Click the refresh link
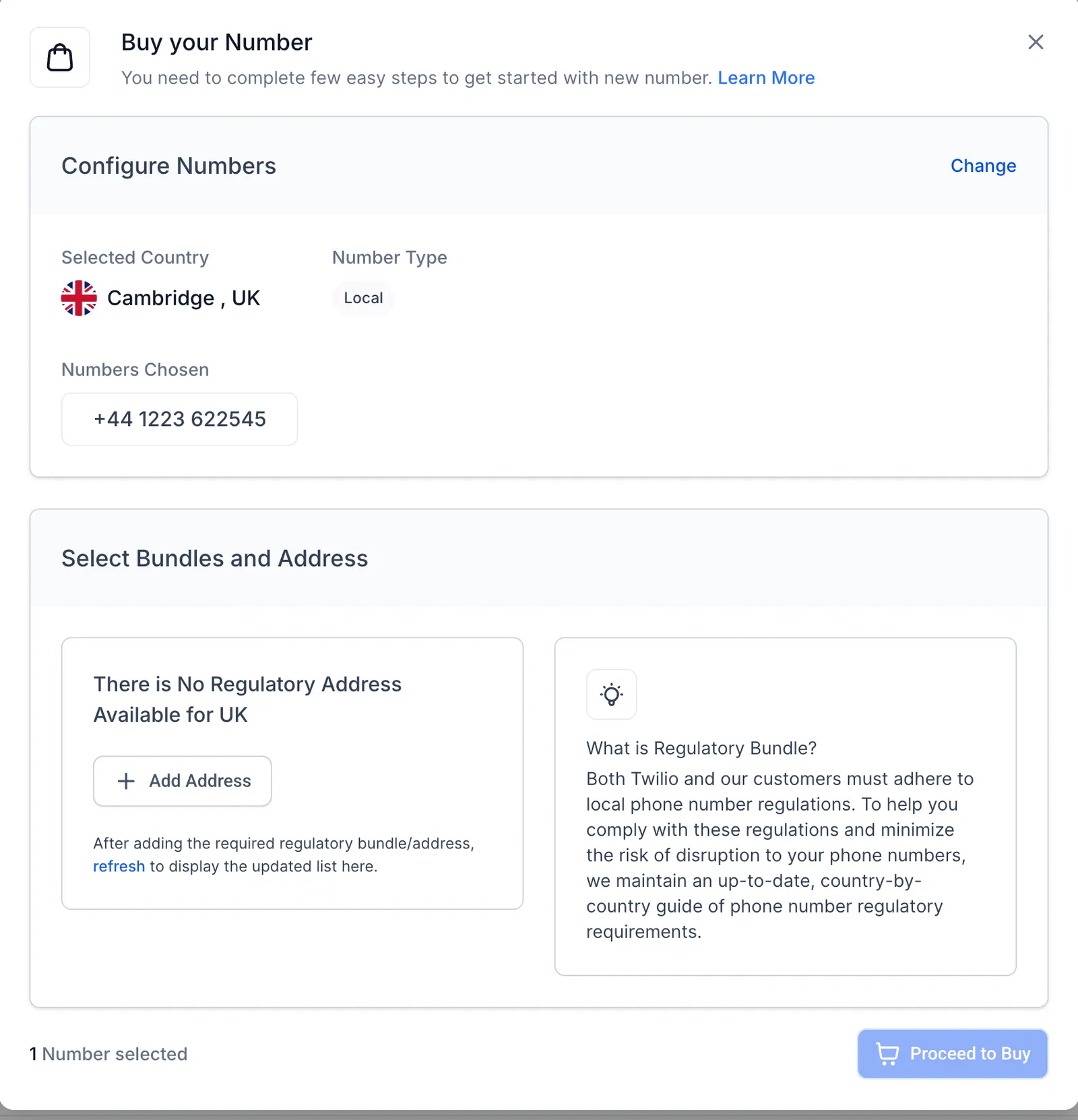The width and height of the screenshot is (1078, 1120). click(119, 867)
